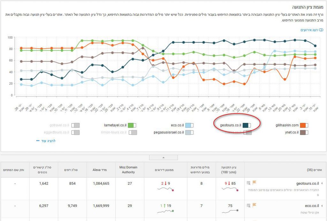This screenshot has width=327, height=221.
Task: Select the 1,642 inbound links cell
Action: tap(44, 183)
